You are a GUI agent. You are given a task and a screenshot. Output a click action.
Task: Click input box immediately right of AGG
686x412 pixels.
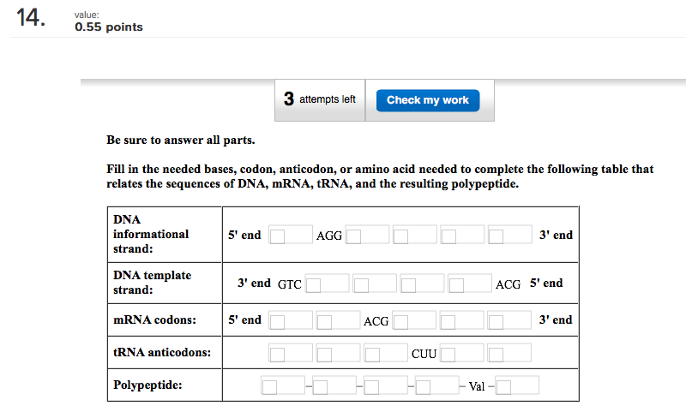point(367,235)
